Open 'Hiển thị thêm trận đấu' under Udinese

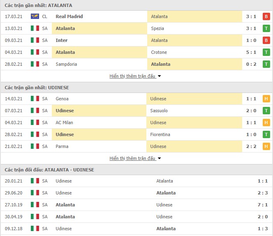click(132, 158)
